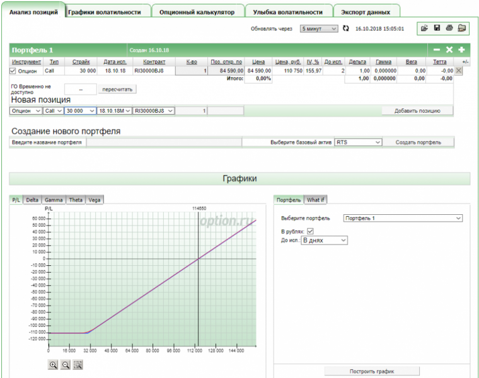Click the new position price field

226,111
